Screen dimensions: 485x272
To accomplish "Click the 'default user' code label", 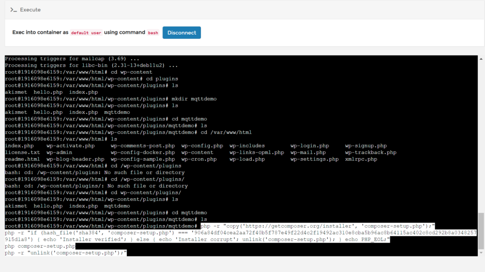I will click(x=86, y=33).
